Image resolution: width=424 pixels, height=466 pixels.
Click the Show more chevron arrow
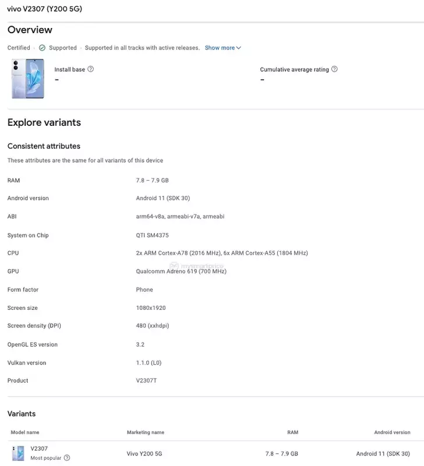(239, 48)
